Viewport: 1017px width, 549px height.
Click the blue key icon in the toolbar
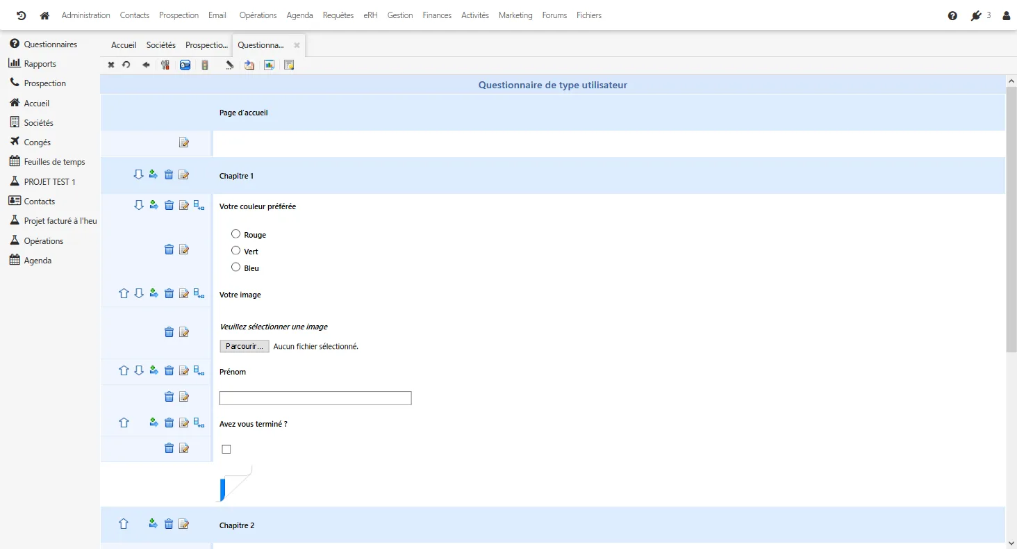pos(185,65)
